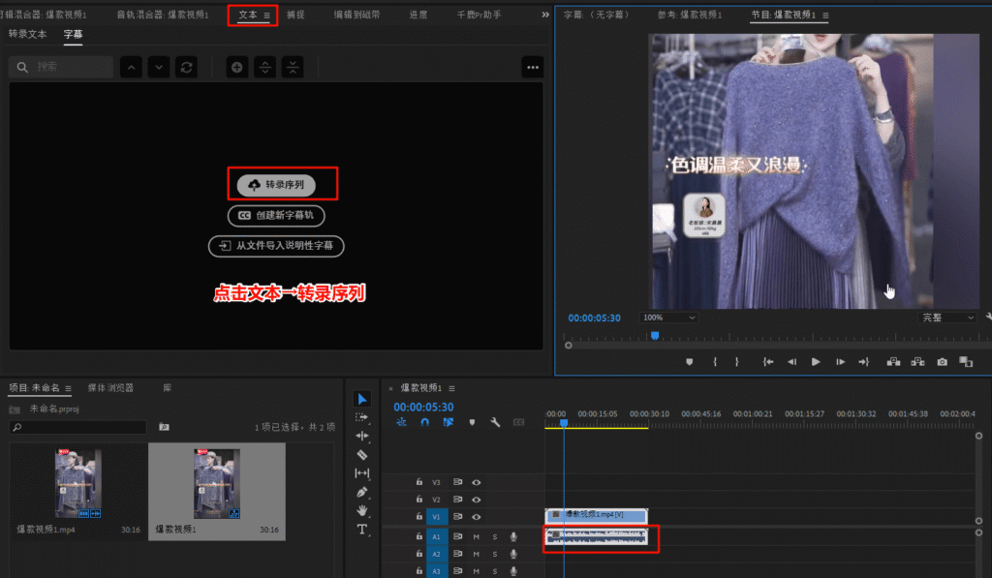Click the refresh icon in captions panel
This screenshot has width=992, height=578.
point(187,67)
